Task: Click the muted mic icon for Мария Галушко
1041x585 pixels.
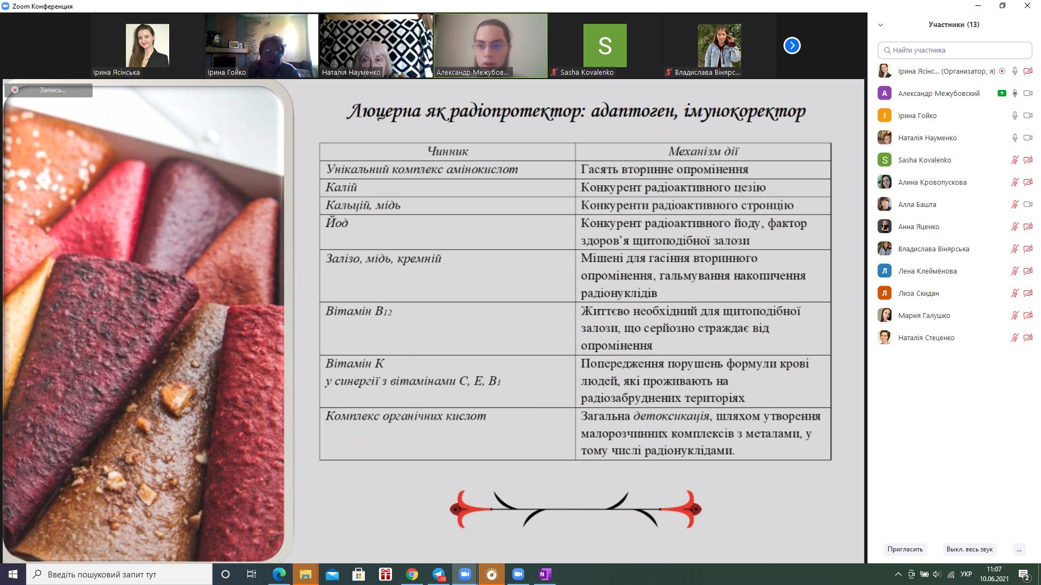Action: click(x=1014, y=315)
